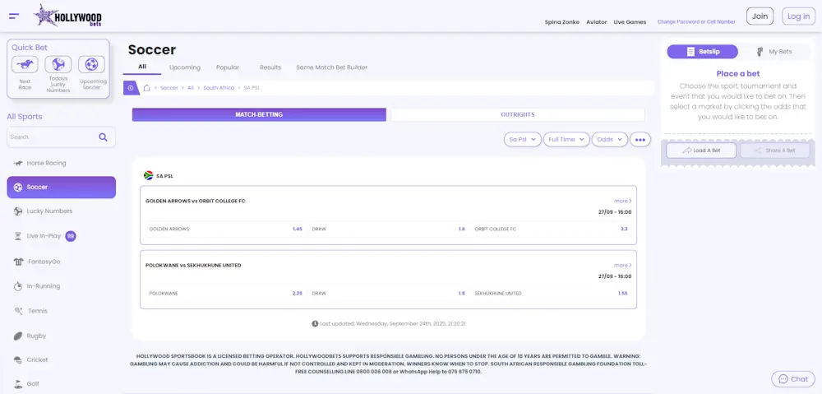Image resolution: width=822 pixels, height=394 pixels.
Task: Open the Same Match Bet Builder tab
Action: 331,67
